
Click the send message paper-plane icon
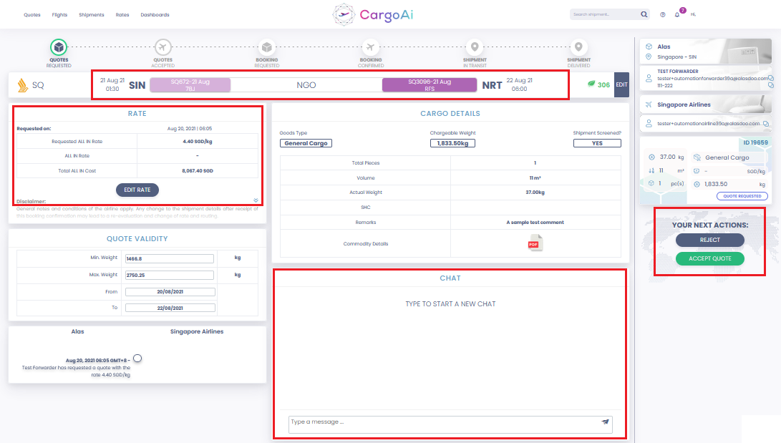click(x=605, y=422)
